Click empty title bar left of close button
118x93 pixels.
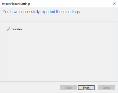click(x=70, y=4)
